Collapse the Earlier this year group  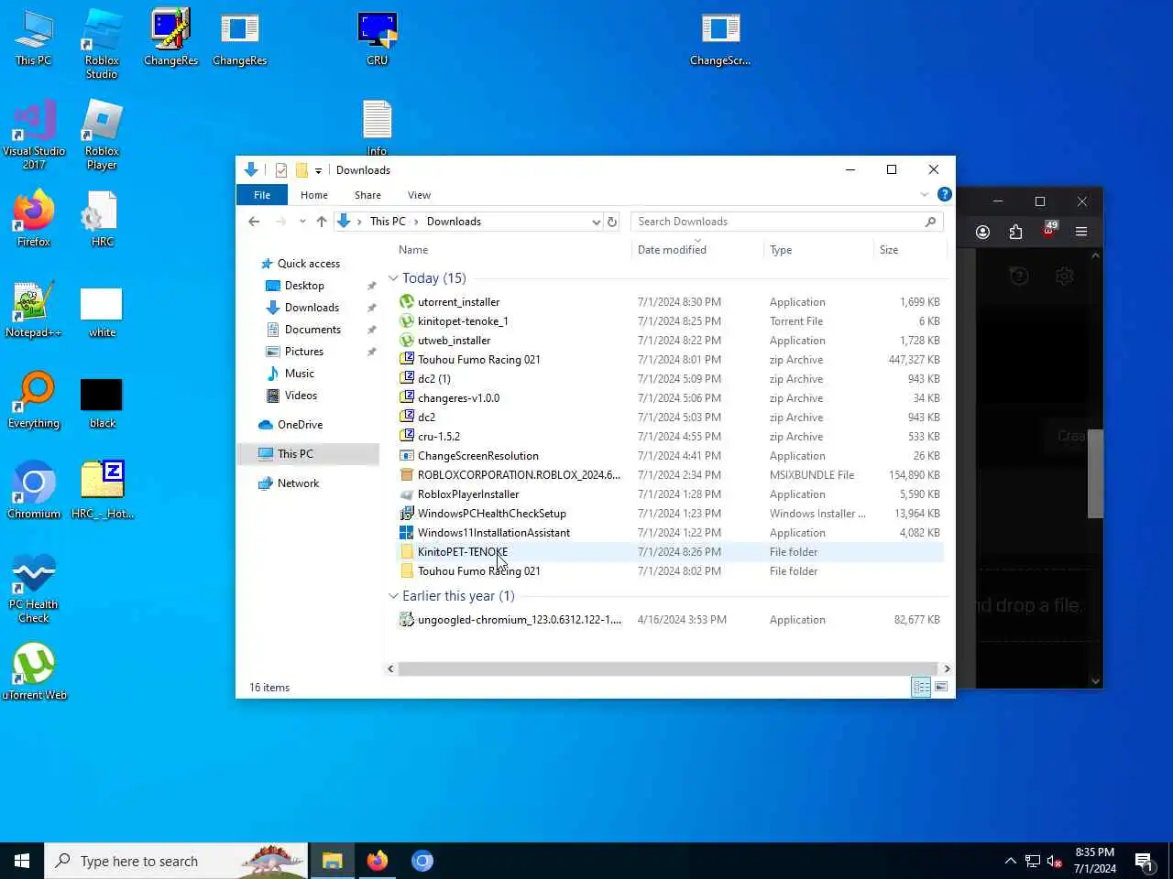point(393,596)
